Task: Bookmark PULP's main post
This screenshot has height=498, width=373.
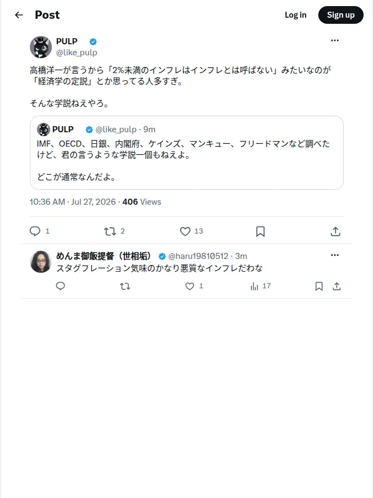Action: pyautogui.click(x=260, y=231)
